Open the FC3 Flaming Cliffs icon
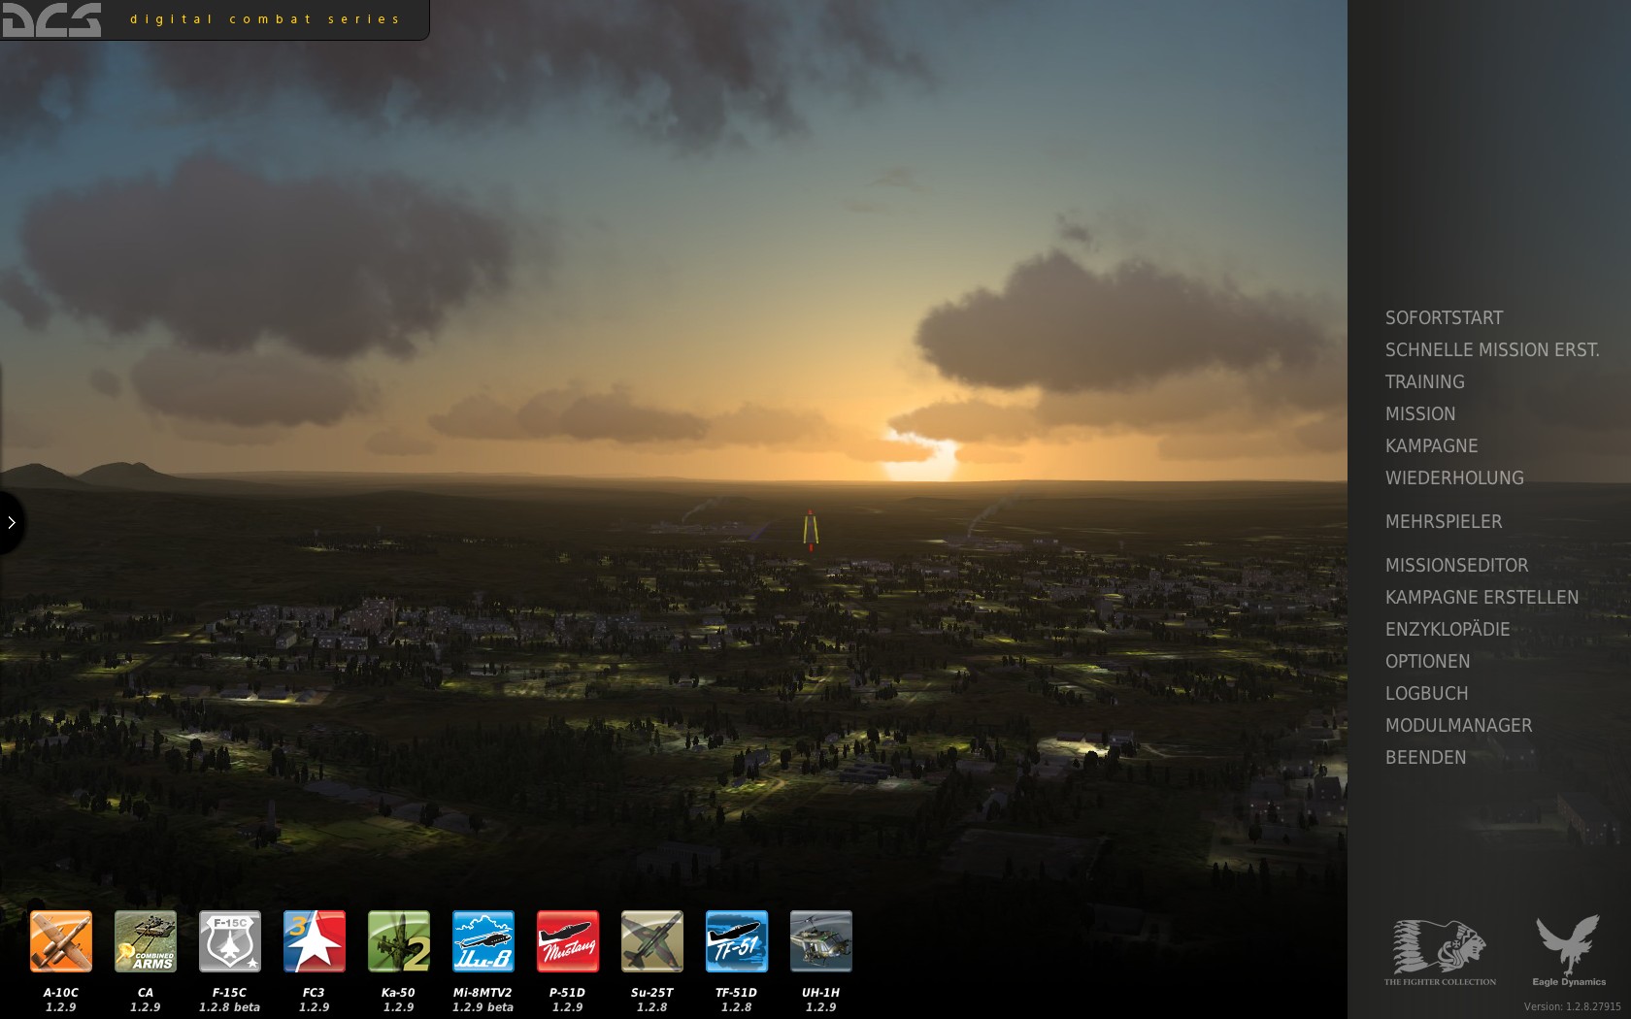Viewport: 1631px width, 1019px height. 315,941
